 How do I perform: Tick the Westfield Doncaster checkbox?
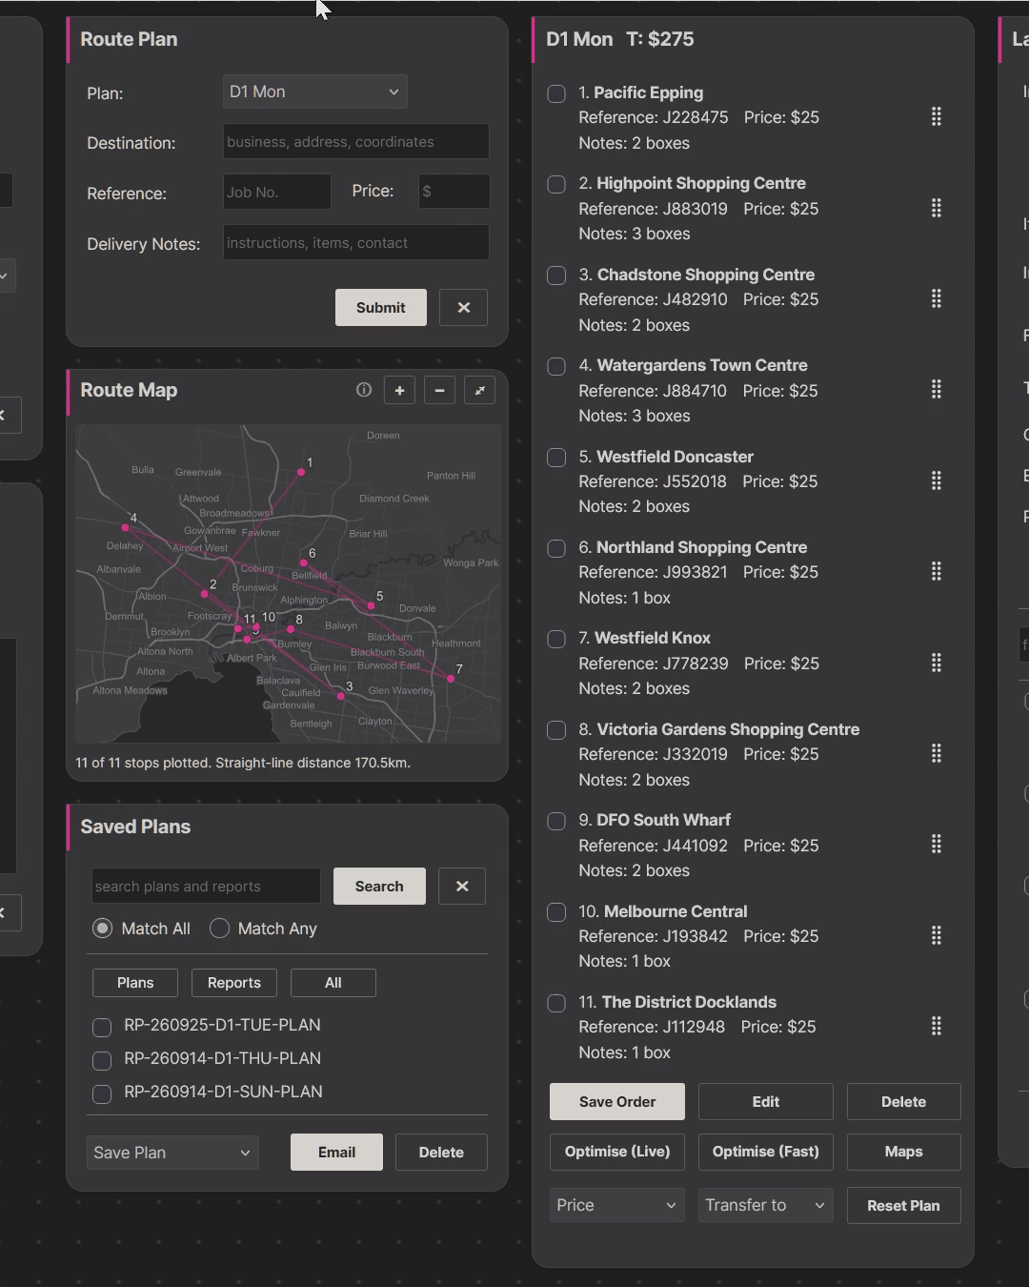tap(556, 458)
